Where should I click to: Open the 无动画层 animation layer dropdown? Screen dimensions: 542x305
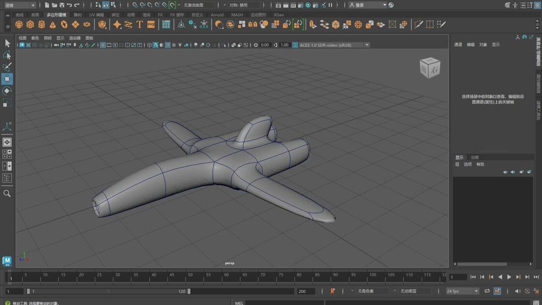(415, 291)
